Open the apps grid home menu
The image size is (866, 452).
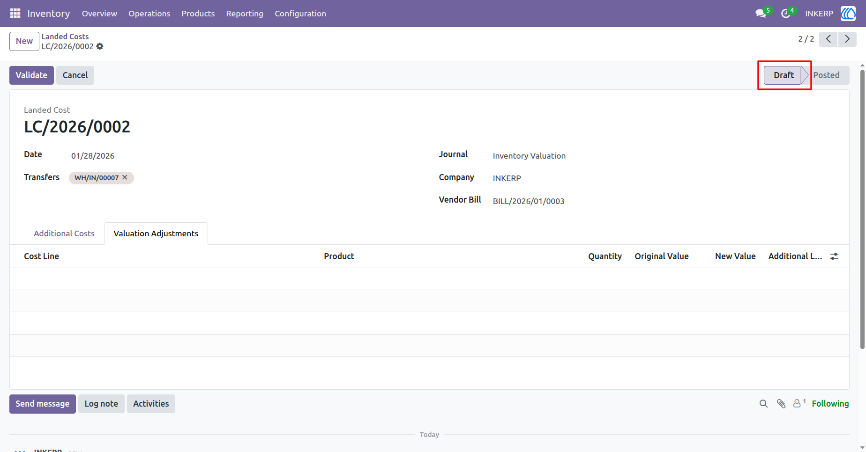15,14
